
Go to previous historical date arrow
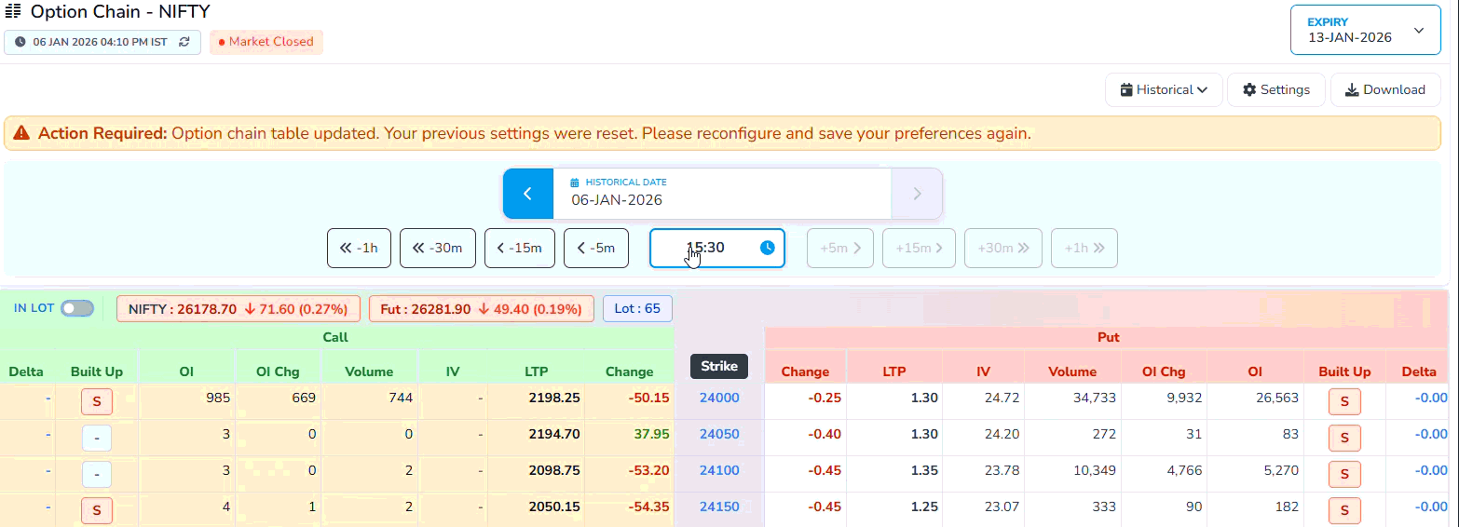pos(527,194)
